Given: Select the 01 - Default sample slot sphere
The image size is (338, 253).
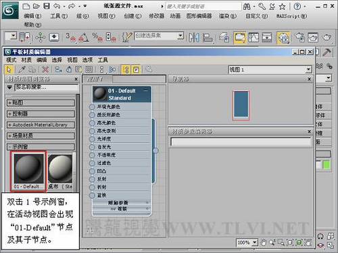Looking at the screenshot, I should coord(28,169).
